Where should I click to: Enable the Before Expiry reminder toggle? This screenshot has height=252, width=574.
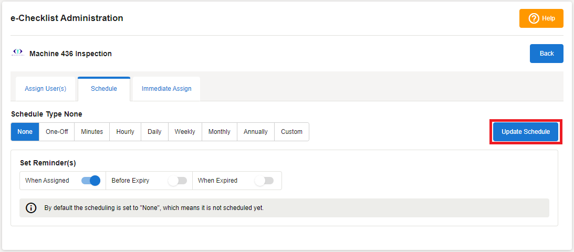(x=178, y=181)
